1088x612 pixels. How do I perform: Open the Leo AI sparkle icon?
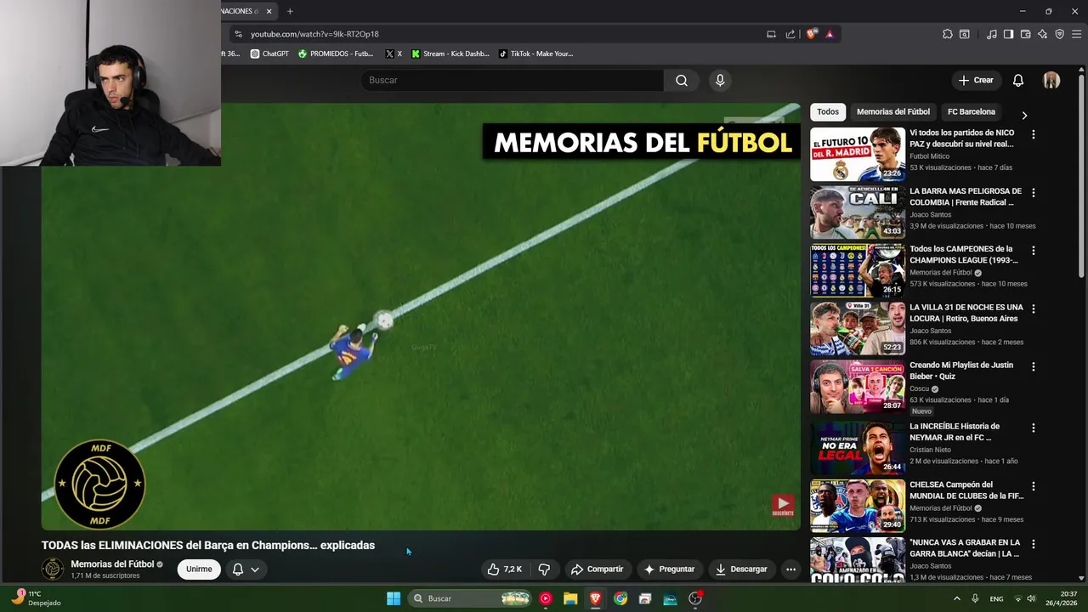pyautogui.click(x=1043, y=34)
